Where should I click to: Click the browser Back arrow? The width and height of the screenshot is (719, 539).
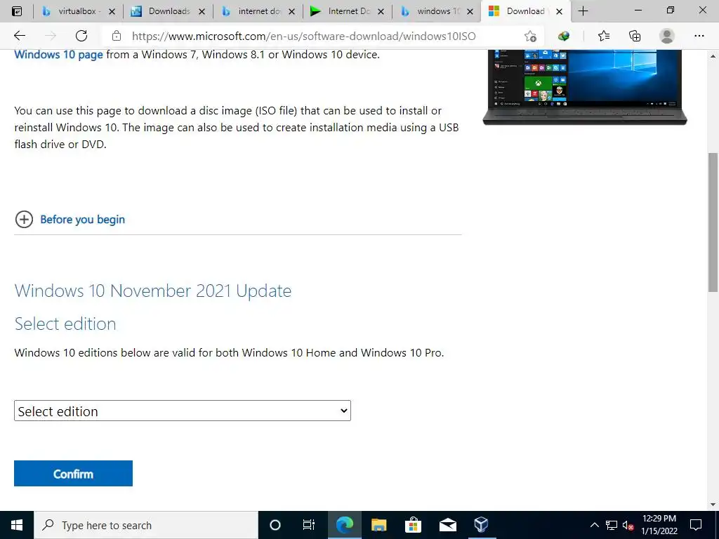(19, 36)
